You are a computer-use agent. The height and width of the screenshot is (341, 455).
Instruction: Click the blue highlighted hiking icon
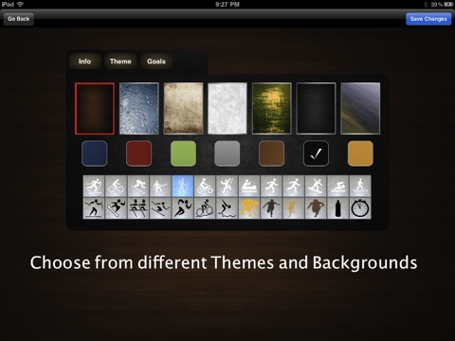(183, 186)
